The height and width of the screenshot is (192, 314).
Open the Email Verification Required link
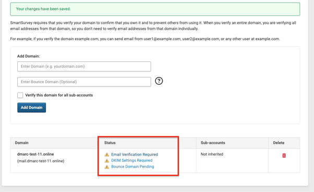135,155
